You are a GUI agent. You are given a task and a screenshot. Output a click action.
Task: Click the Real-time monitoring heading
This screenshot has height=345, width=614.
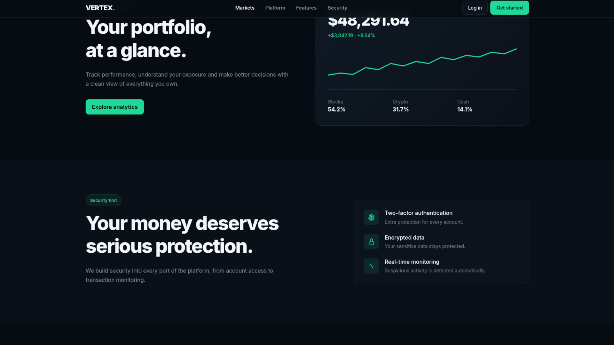coord(412,262)
